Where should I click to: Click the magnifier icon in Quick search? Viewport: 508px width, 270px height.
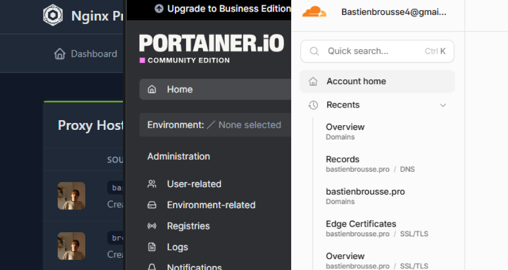point(314,51)
